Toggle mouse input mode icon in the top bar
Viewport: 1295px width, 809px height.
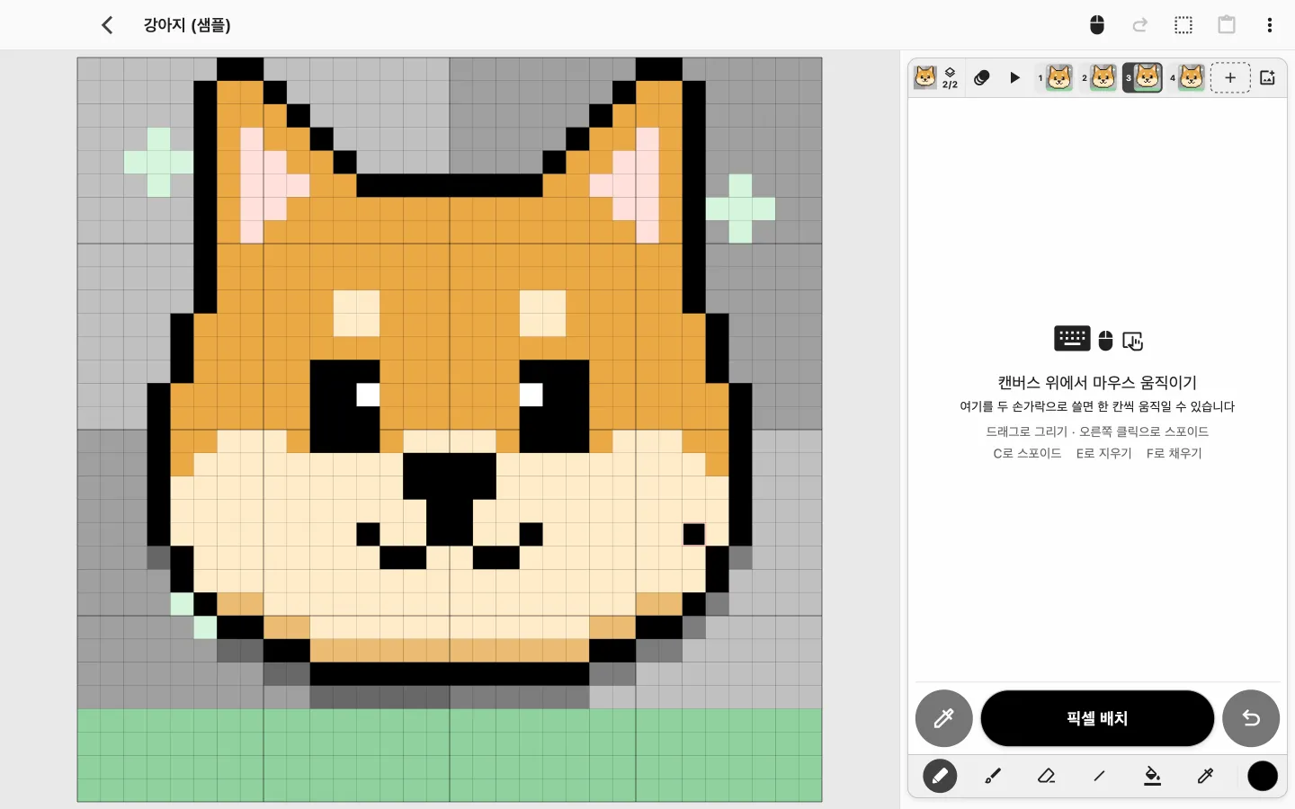click(x=1097, y=25)
